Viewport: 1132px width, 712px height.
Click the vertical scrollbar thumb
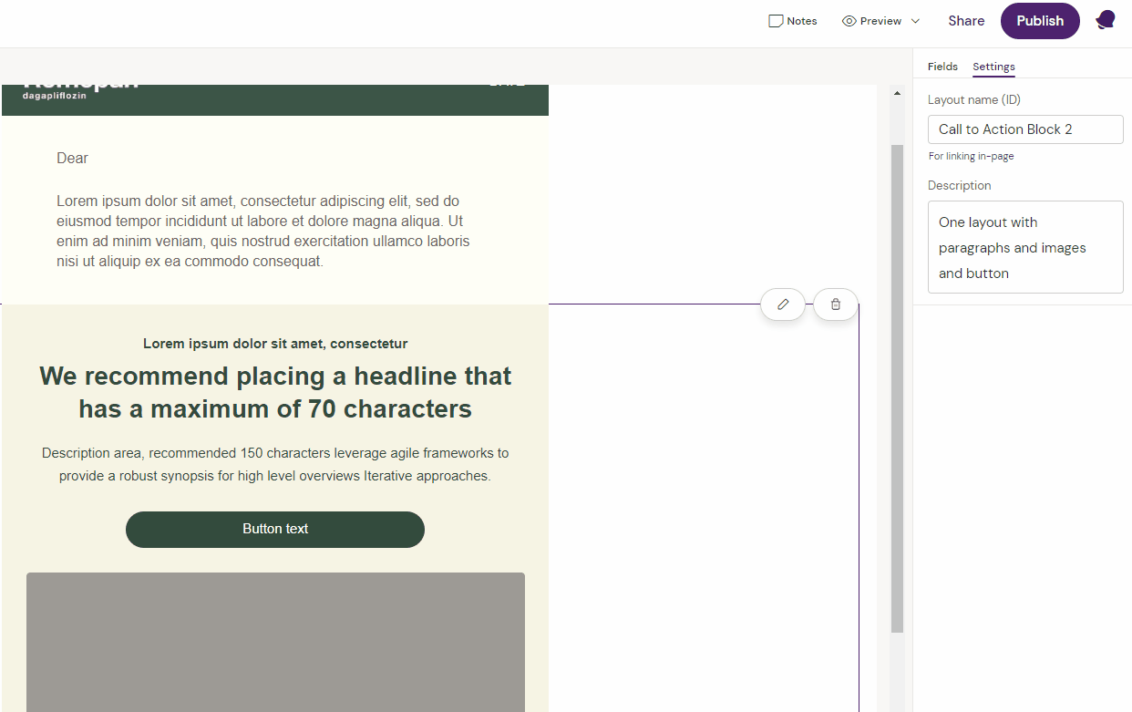[897, 387]
